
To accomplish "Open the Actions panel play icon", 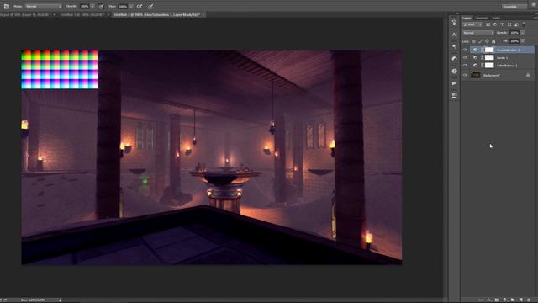I will 454,83.
